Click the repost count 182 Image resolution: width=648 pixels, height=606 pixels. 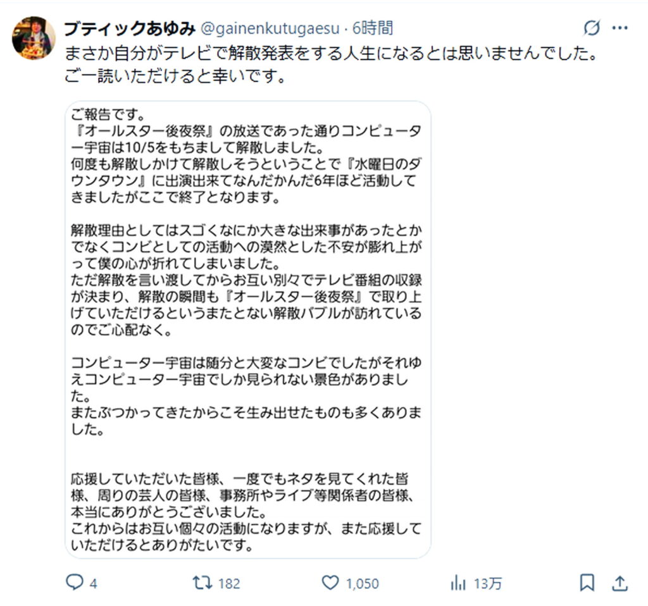pyautogui.click(x=229, y=583)
